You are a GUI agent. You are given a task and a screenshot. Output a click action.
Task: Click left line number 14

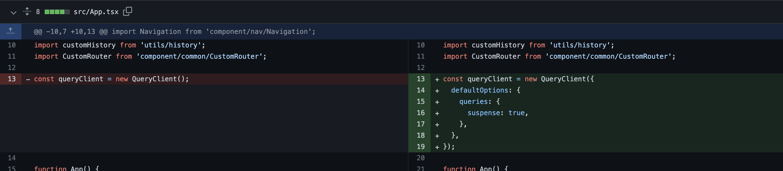point(12,158)
